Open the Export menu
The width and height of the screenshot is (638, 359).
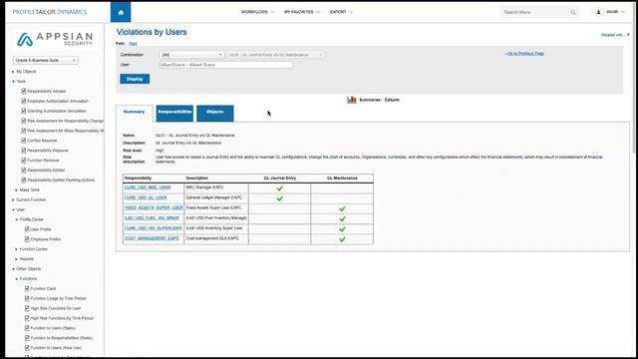(x=341, y=12)
